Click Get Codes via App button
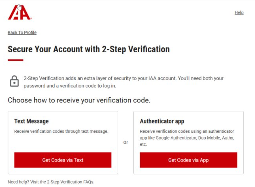 coord(189,160)
